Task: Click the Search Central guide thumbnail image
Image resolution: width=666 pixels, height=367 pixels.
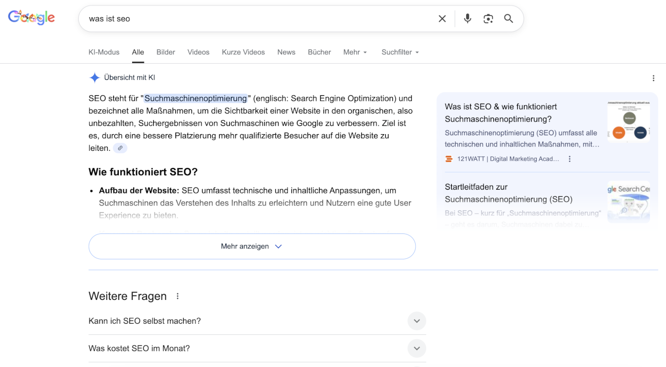Action: click(628, 201)
